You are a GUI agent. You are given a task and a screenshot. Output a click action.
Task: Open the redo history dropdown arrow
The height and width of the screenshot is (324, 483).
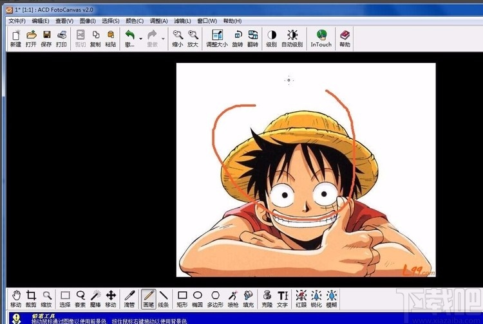[x=163, y=39]
